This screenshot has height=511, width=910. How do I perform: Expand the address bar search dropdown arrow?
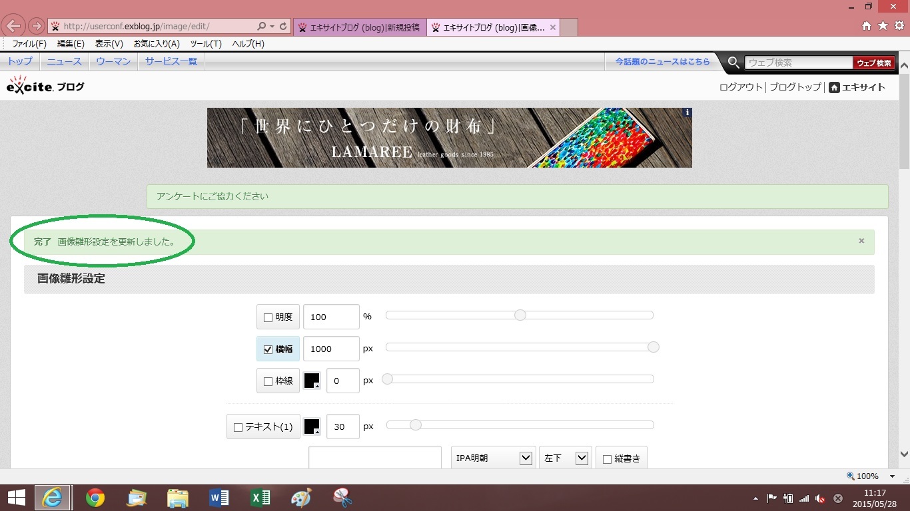272,27
